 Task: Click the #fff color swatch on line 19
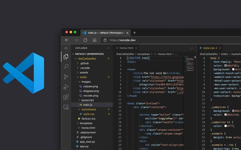225,126
